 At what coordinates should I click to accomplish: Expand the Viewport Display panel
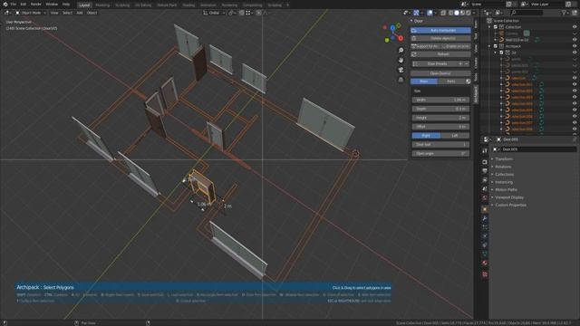509,197
